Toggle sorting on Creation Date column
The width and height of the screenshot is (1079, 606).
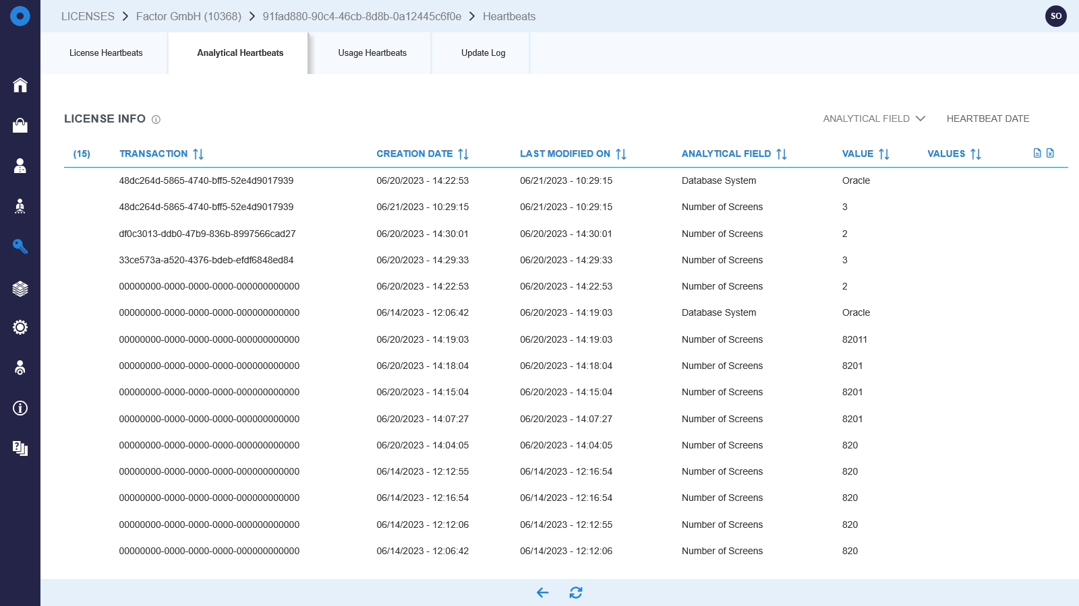pos(463,154)
